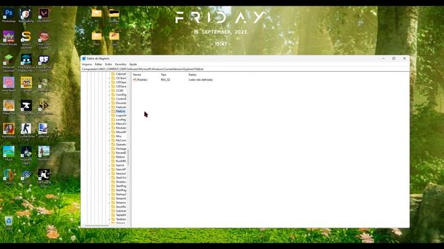Click the (Padrão) value icon in registry

tap(135, 80)
